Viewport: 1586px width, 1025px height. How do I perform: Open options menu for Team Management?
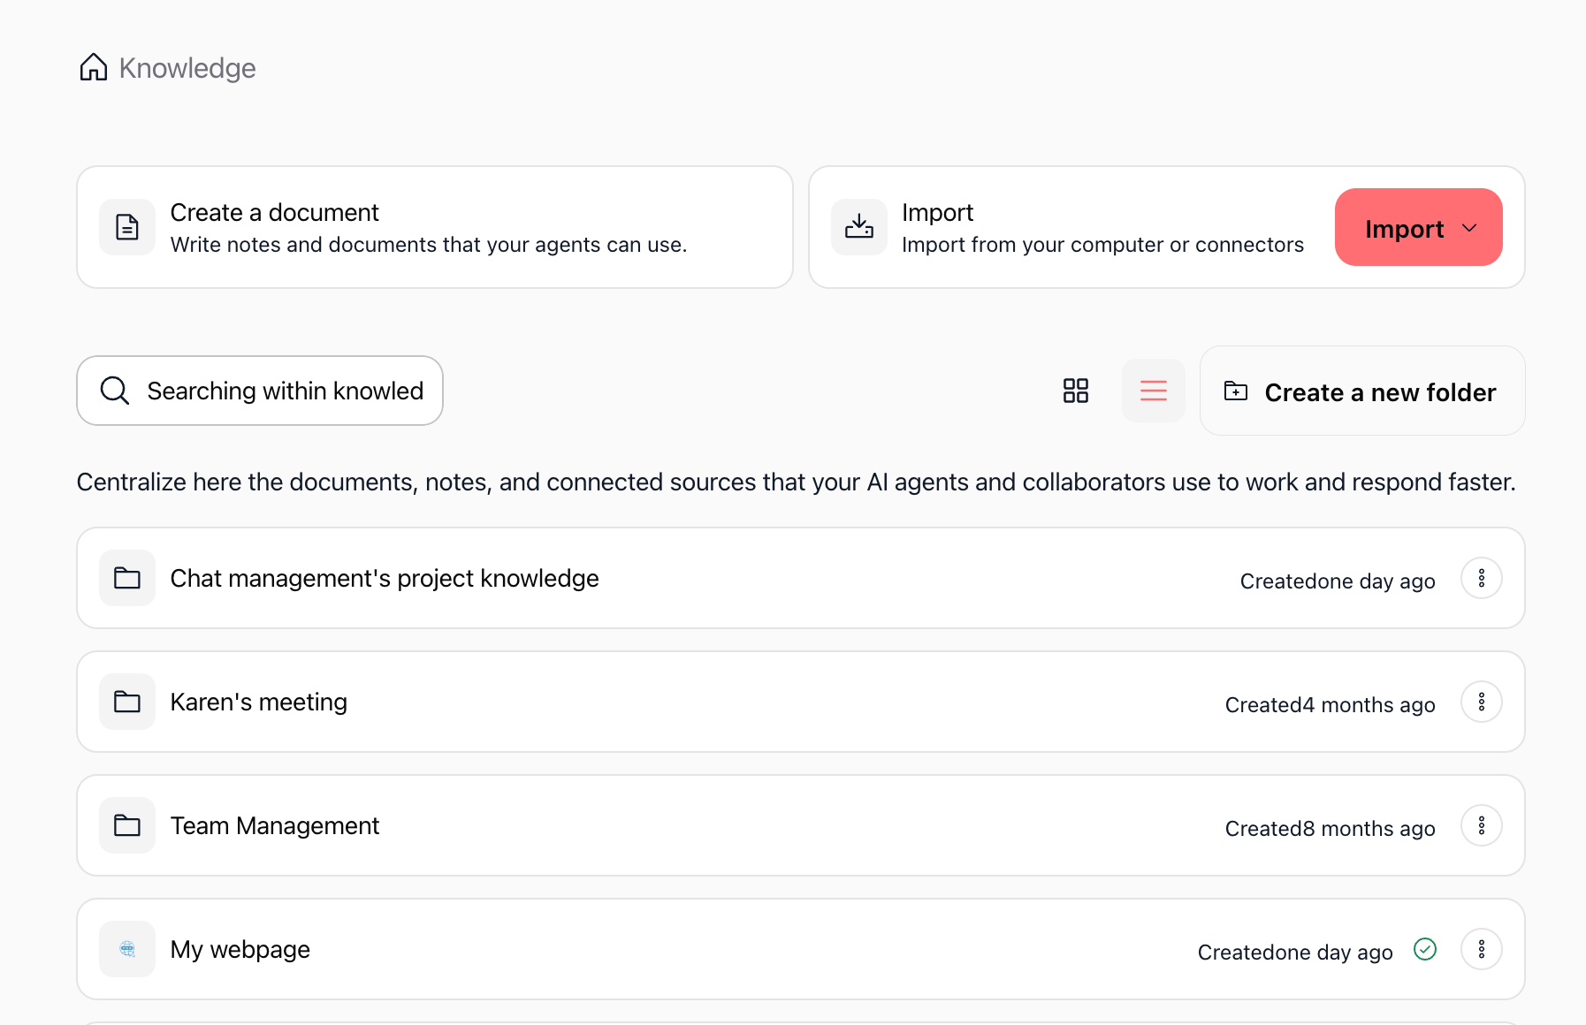(x=1482, y=825)
